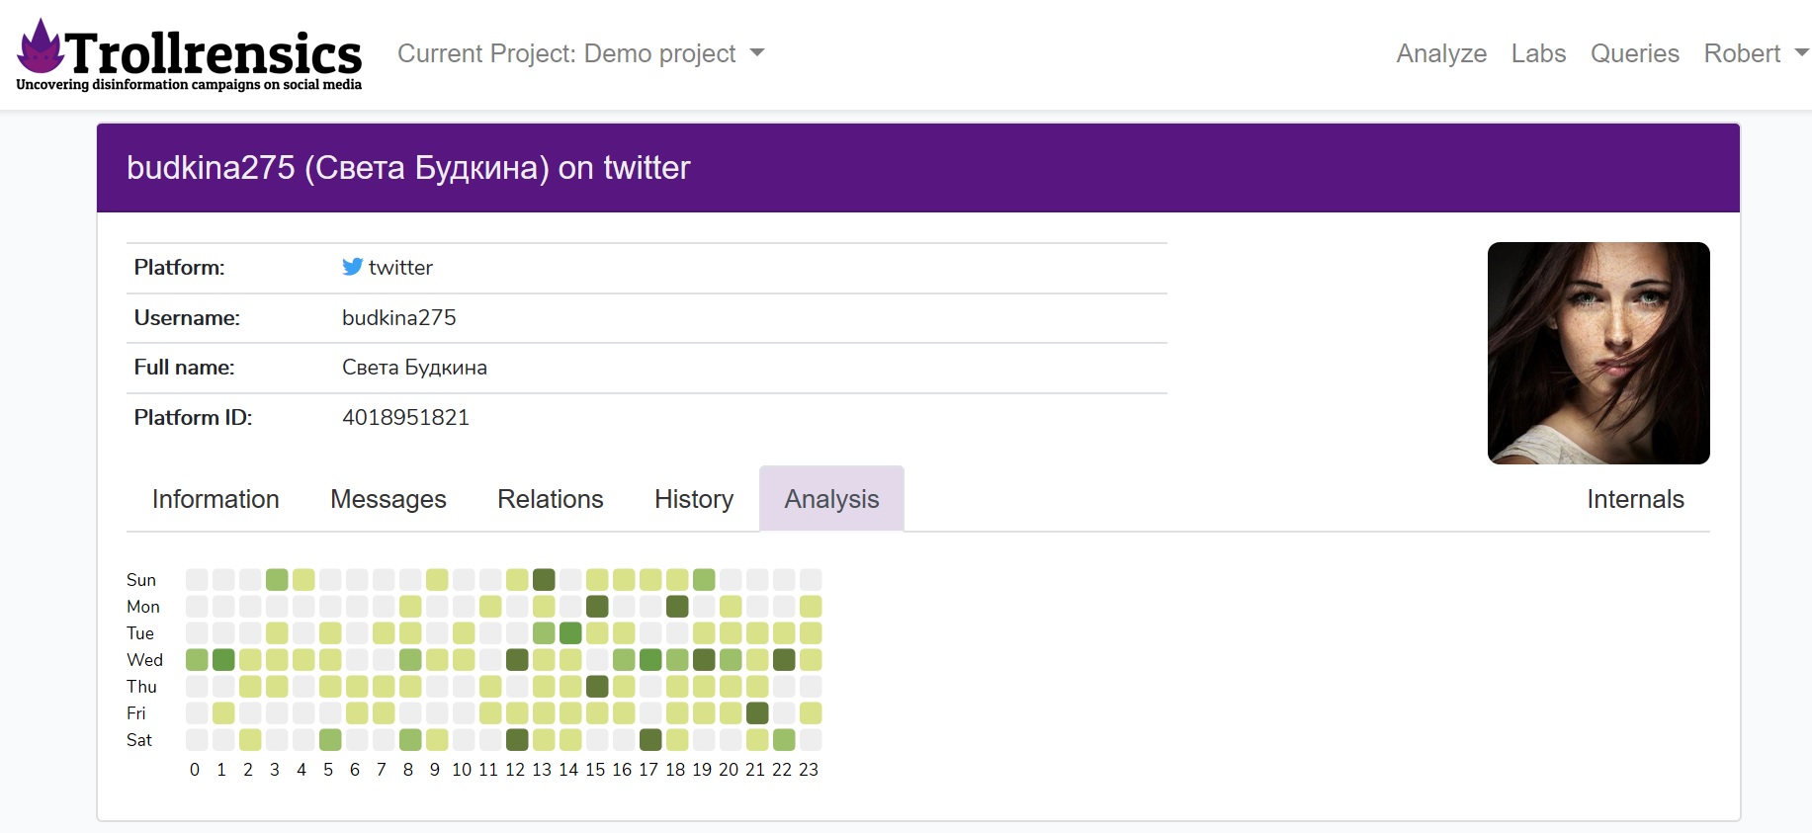Click the Twitter bird icon
1812x833 pixels.
coord(352,267)
